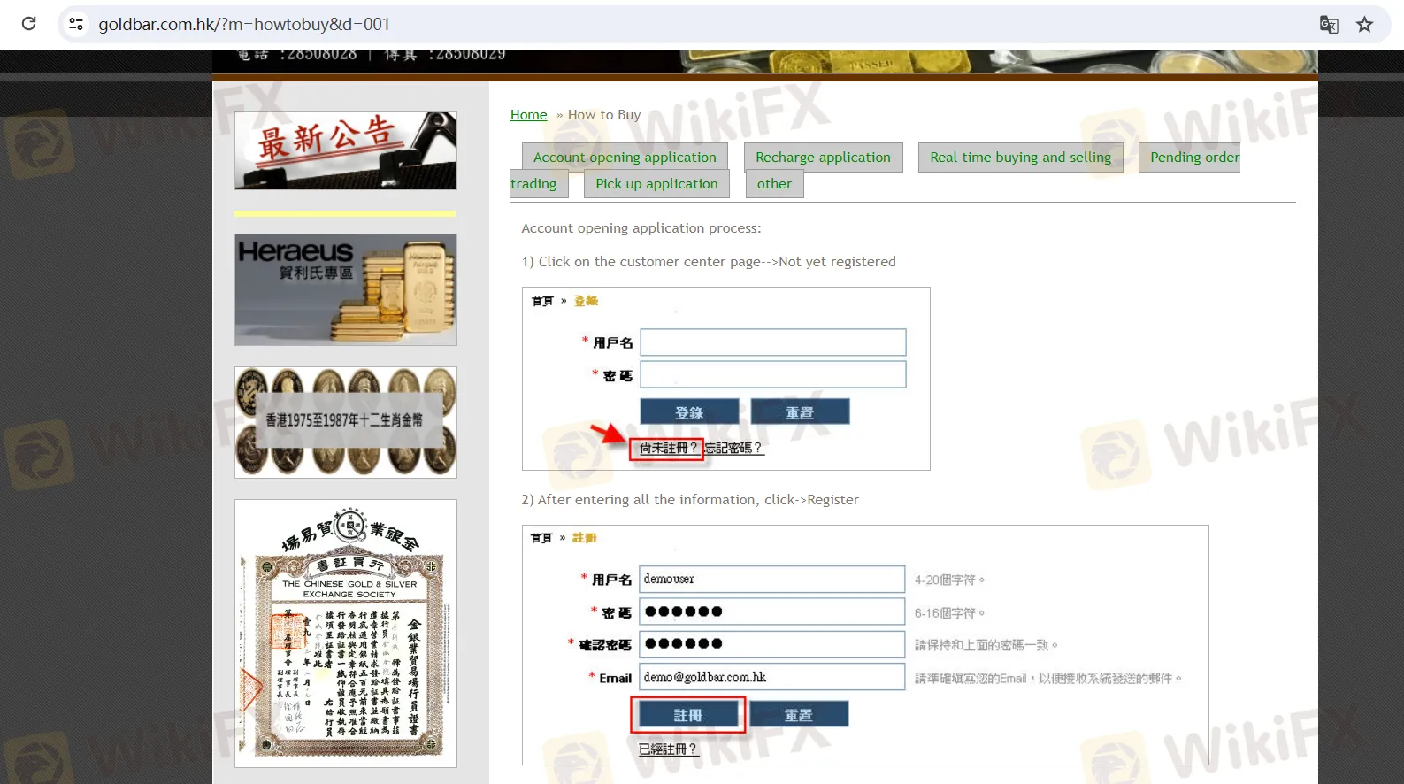Go to Pick up application tab
The image size is (1404, 784).
coord(656,184)
